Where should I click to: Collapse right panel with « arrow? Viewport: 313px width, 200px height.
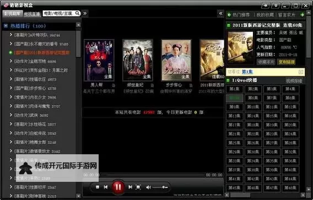[220, 13]
